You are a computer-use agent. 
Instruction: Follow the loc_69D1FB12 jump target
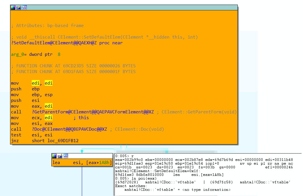tap(63, 141)
